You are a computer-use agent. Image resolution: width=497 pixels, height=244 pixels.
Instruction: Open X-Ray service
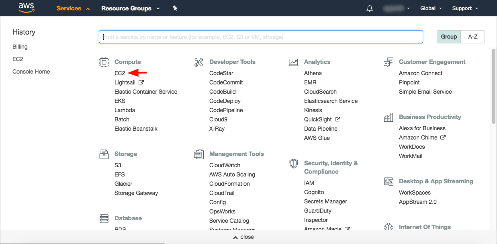(x=217, y=129)
